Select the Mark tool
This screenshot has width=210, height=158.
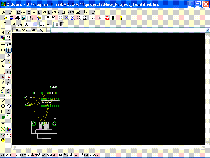pos(9,38)
